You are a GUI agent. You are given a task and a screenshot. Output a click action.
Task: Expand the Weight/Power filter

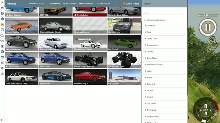(165, 117)
